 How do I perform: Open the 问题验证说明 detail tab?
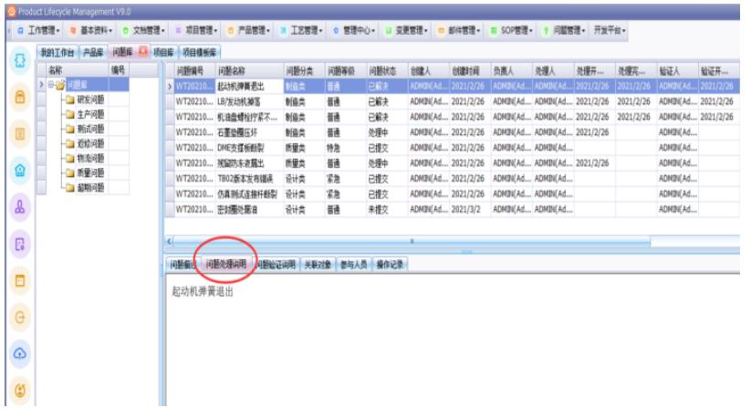(x=276, y=265)
